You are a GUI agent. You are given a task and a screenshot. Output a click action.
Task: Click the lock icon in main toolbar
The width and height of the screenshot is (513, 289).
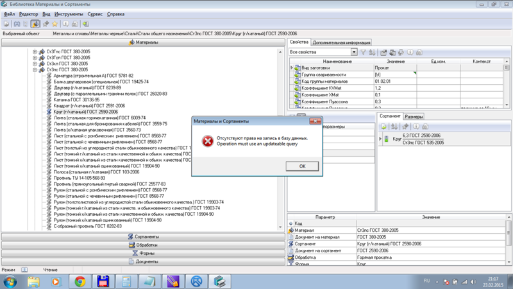click(75, 24)
